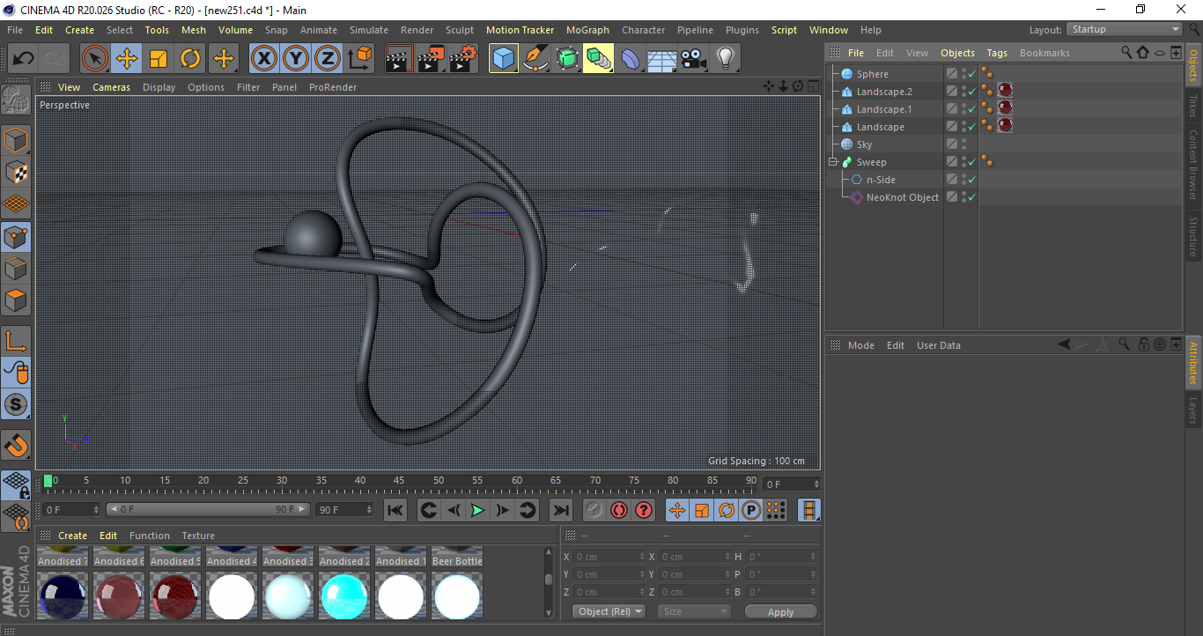This screenshot has width=1203, height=636.
Task: Activate the Rotate tool
Action: pyautogui.click(x=190, y=59)
